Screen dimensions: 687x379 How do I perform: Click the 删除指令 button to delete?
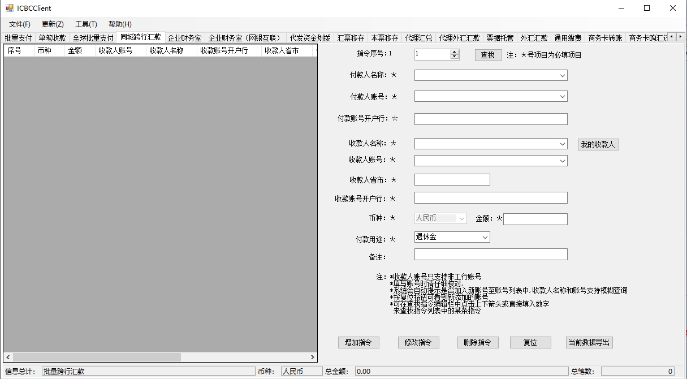tap(477, 342)
